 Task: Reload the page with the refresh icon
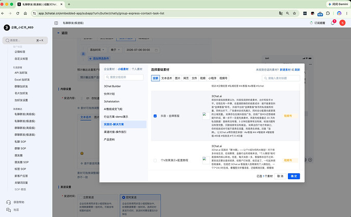18,13
